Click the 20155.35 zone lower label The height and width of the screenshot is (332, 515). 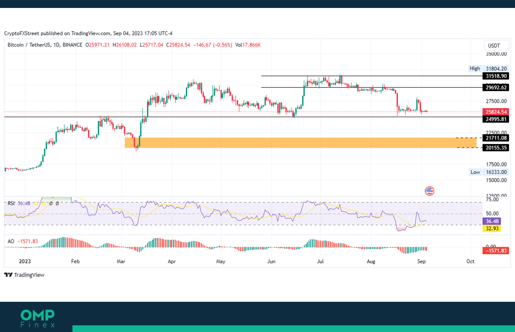point(496,148)
